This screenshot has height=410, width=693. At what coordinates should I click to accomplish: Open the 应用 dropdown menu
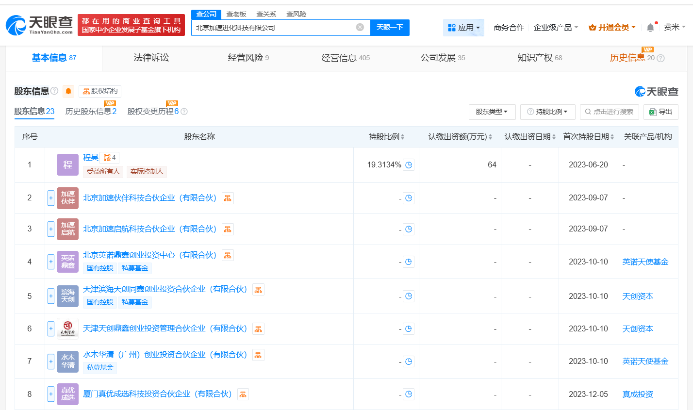pyautogui.click(x=463, y=28)
